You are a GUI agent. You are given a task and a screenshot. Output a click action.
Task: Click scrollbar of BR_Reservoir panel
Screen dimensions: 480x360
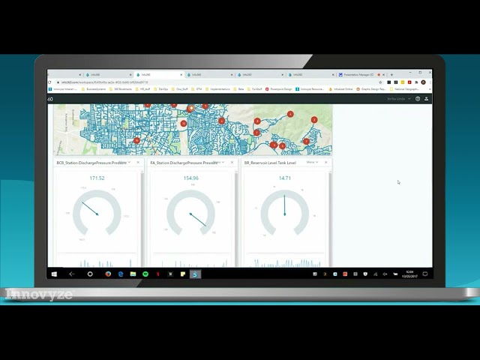[330, 218]
